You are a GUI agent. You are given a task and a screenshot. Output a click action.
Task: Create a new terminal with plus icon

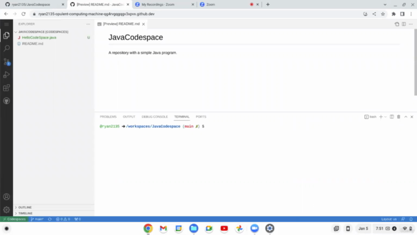point(381,117)
